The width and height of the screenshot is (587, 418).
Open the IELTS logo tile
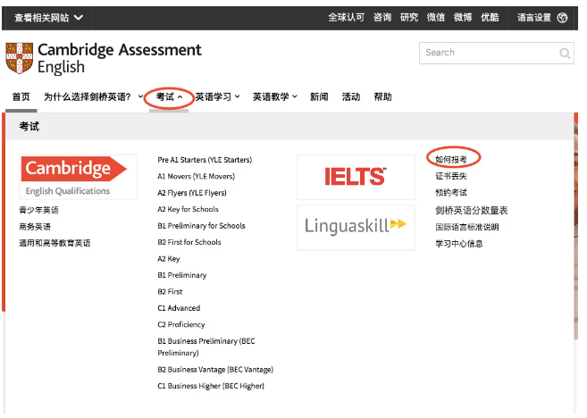tap(356, 177)
